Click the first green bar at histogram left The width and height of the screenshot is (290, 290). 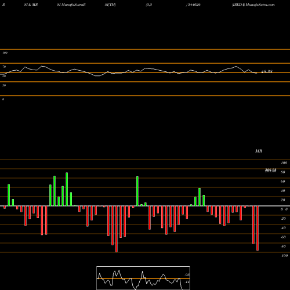[9, 195]
